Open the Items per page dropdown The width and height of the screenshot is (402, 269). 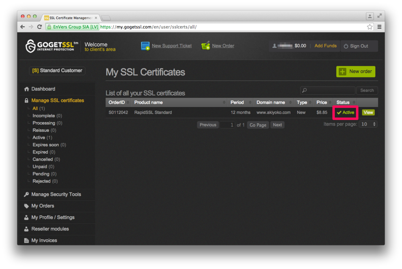click(x=368, y=124)
